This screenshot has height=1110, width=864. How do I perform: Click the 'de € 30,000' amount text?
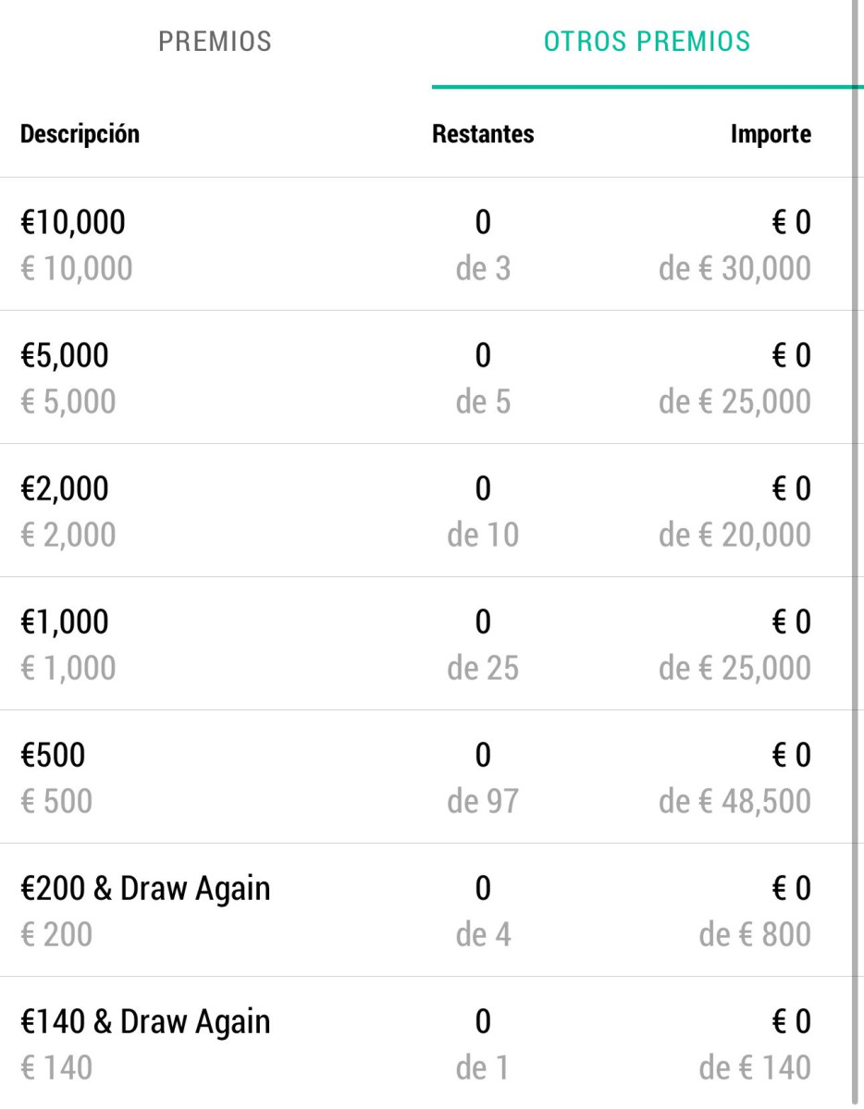(x=734, y=269)
